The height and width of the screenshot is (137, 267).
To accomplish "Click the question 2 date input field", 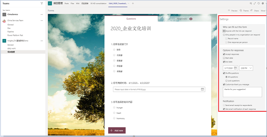I will tap(159, 89).
